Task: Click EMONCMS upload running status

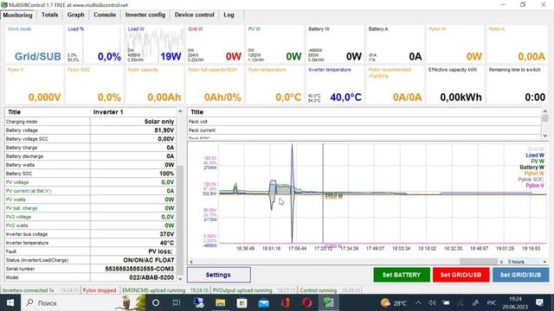Action: [x=154, y=290]
